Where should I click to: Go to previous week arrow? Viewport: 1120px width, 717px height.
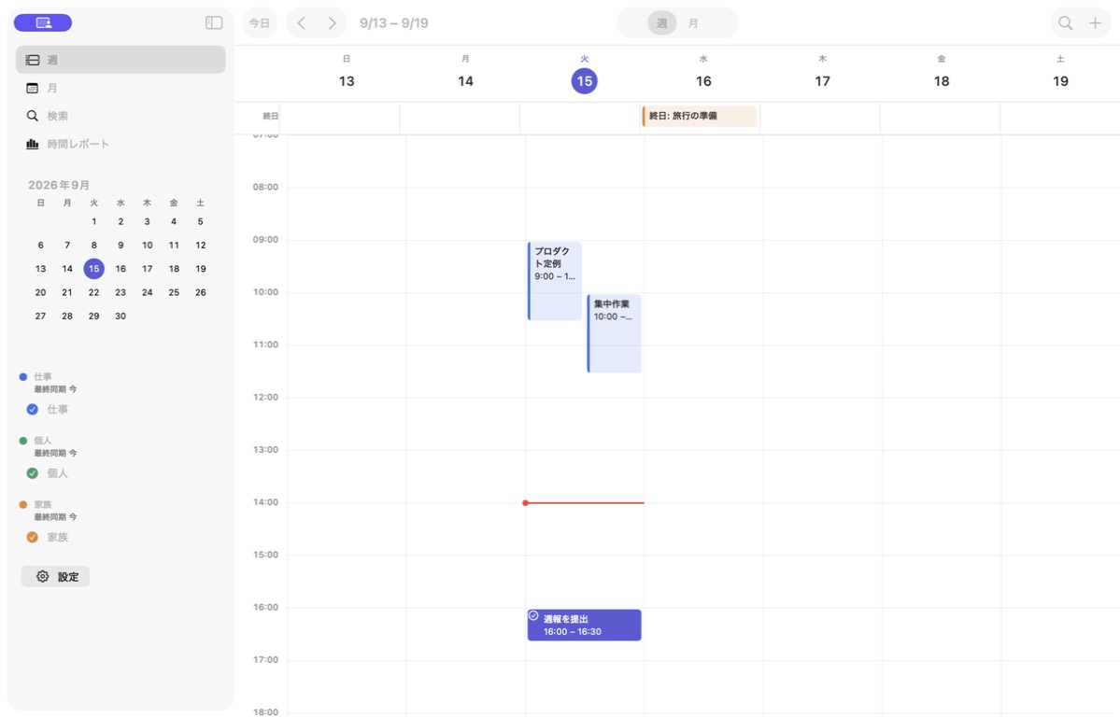coord(302,22)
